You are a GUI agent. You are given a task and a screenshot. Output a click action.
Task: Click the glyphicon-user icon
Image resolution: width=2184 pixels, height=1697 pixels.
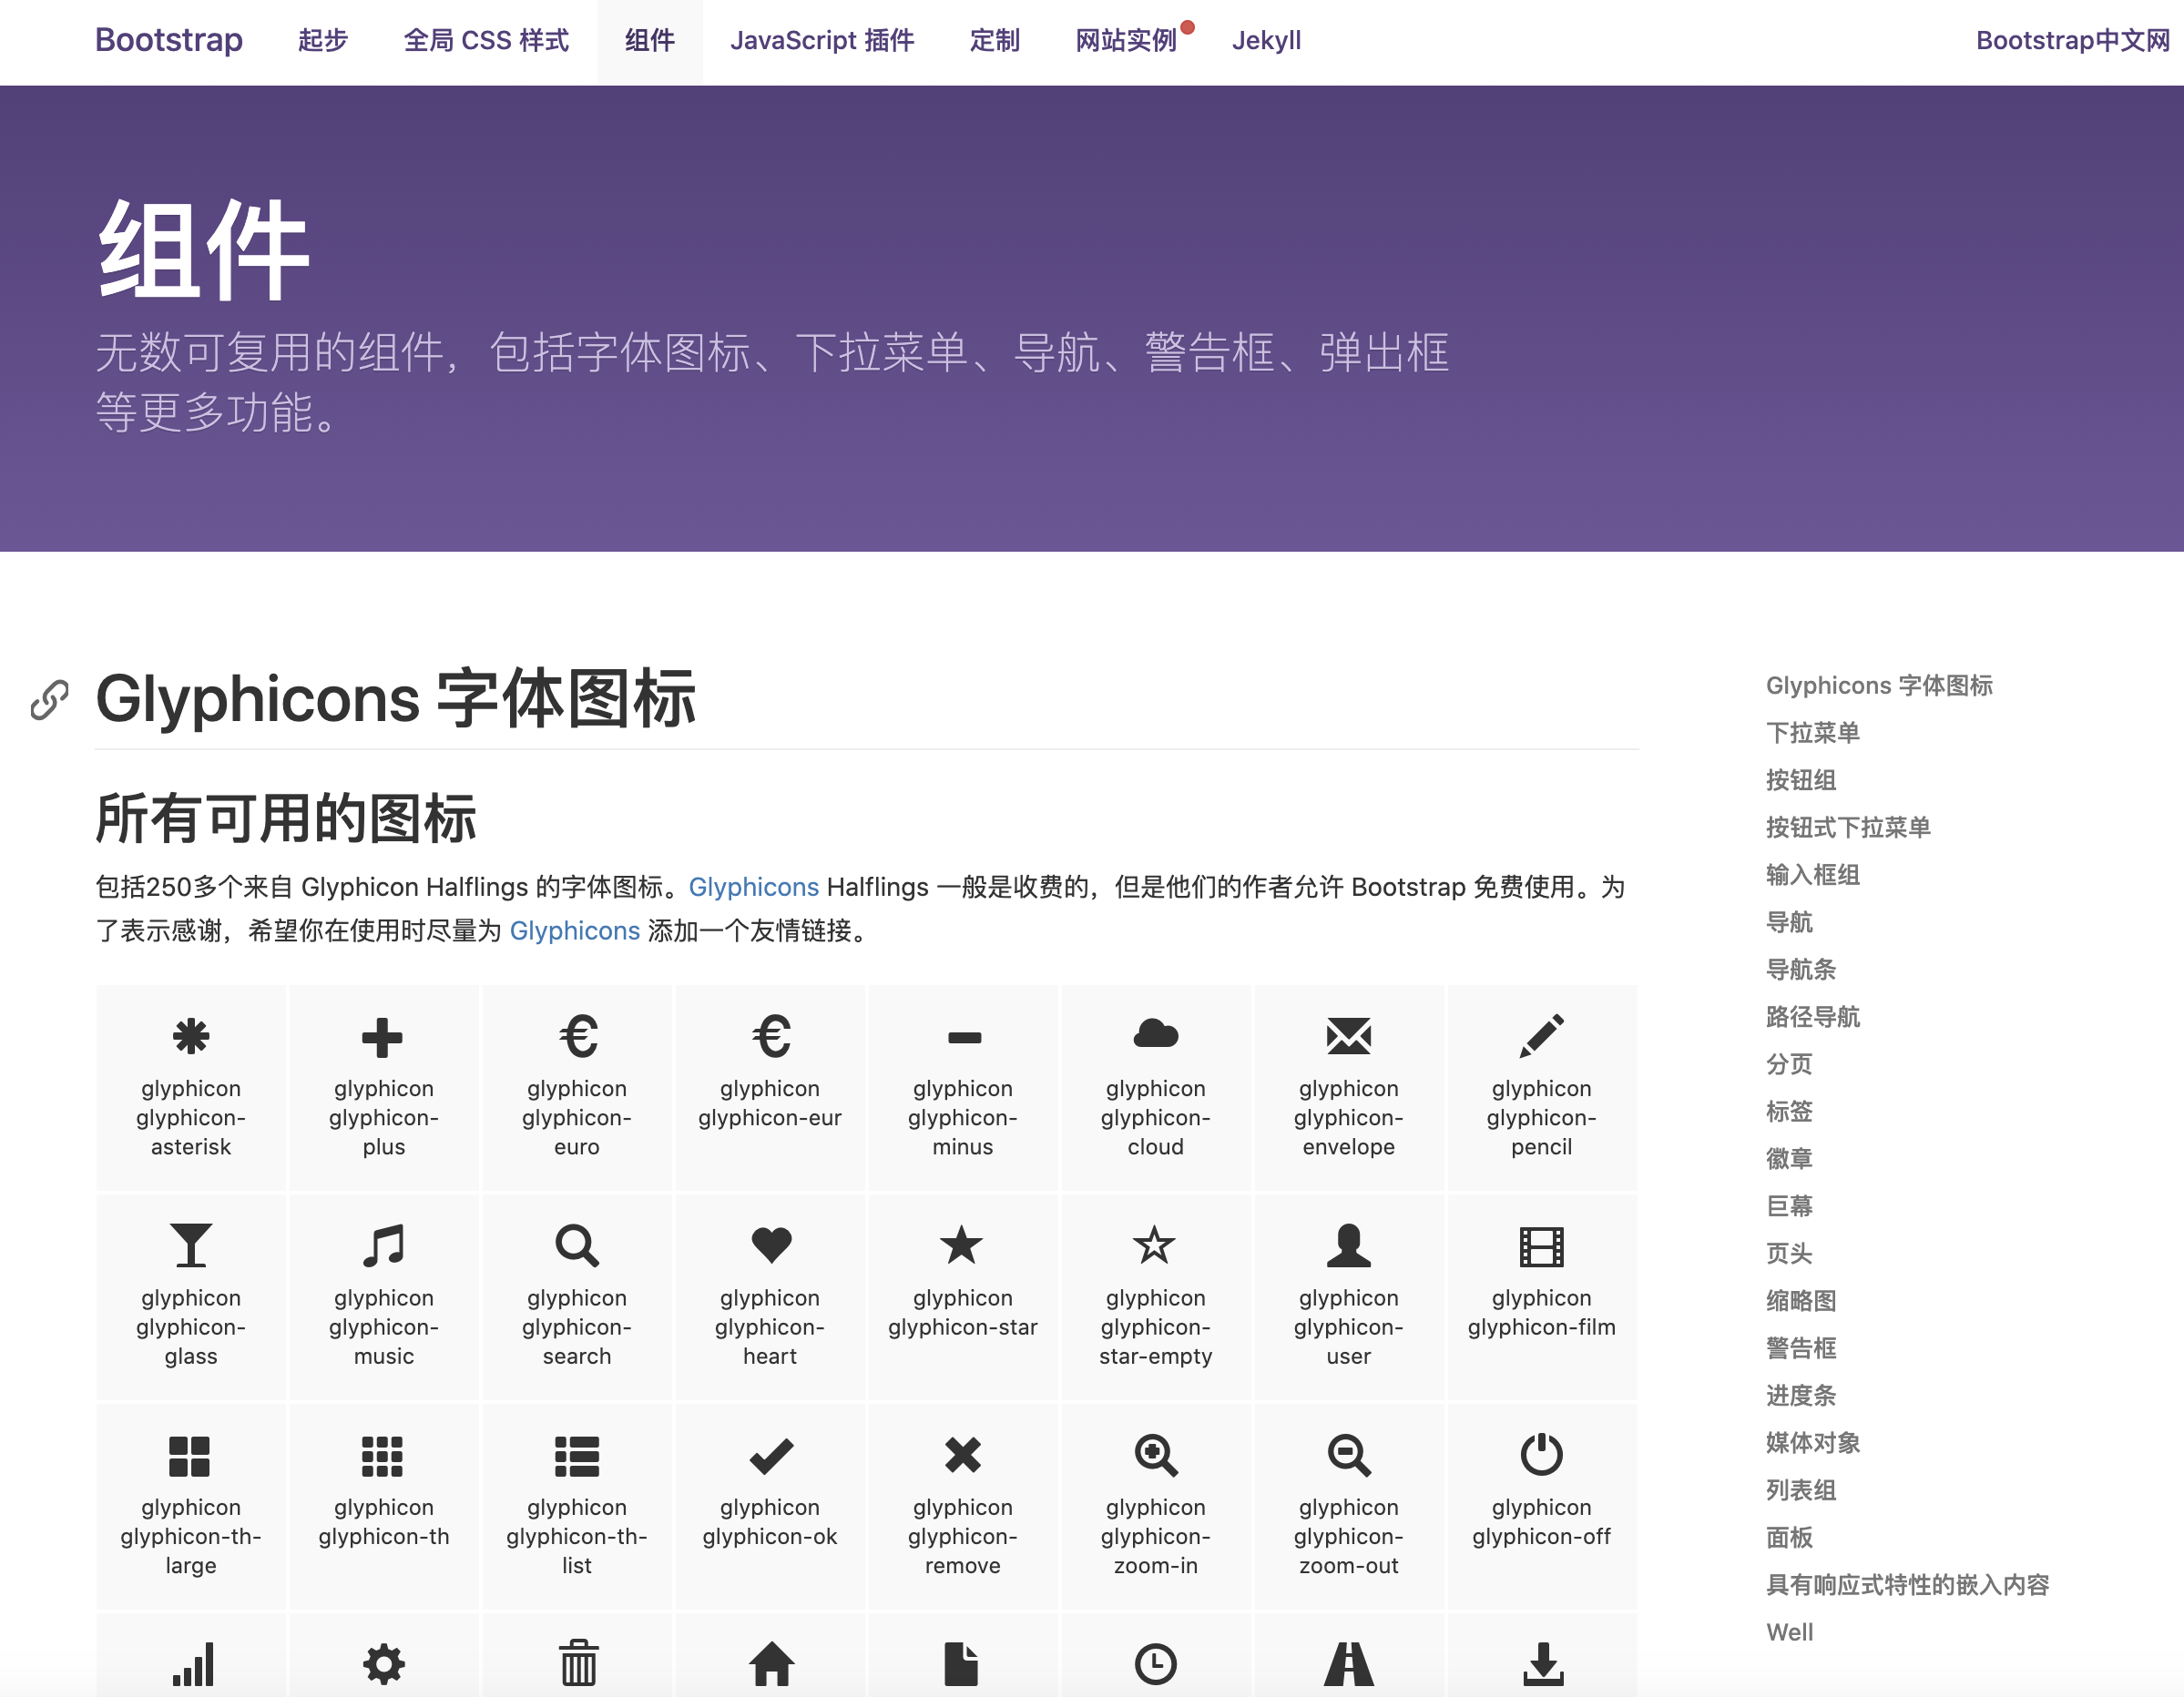click(1348, 1245)
